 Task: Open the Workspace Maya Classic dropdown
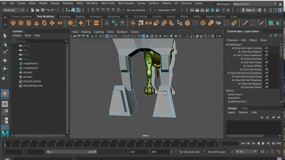tap(255, 4)
